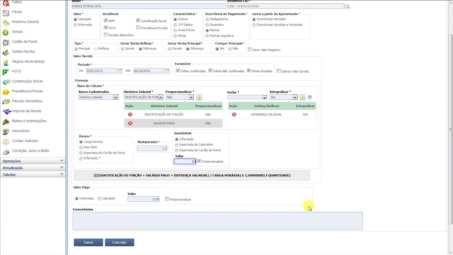The width and height of the screenshot is (453, 255).
Task: Open the Custas Judiciais icon
Action: pos(6,141)
